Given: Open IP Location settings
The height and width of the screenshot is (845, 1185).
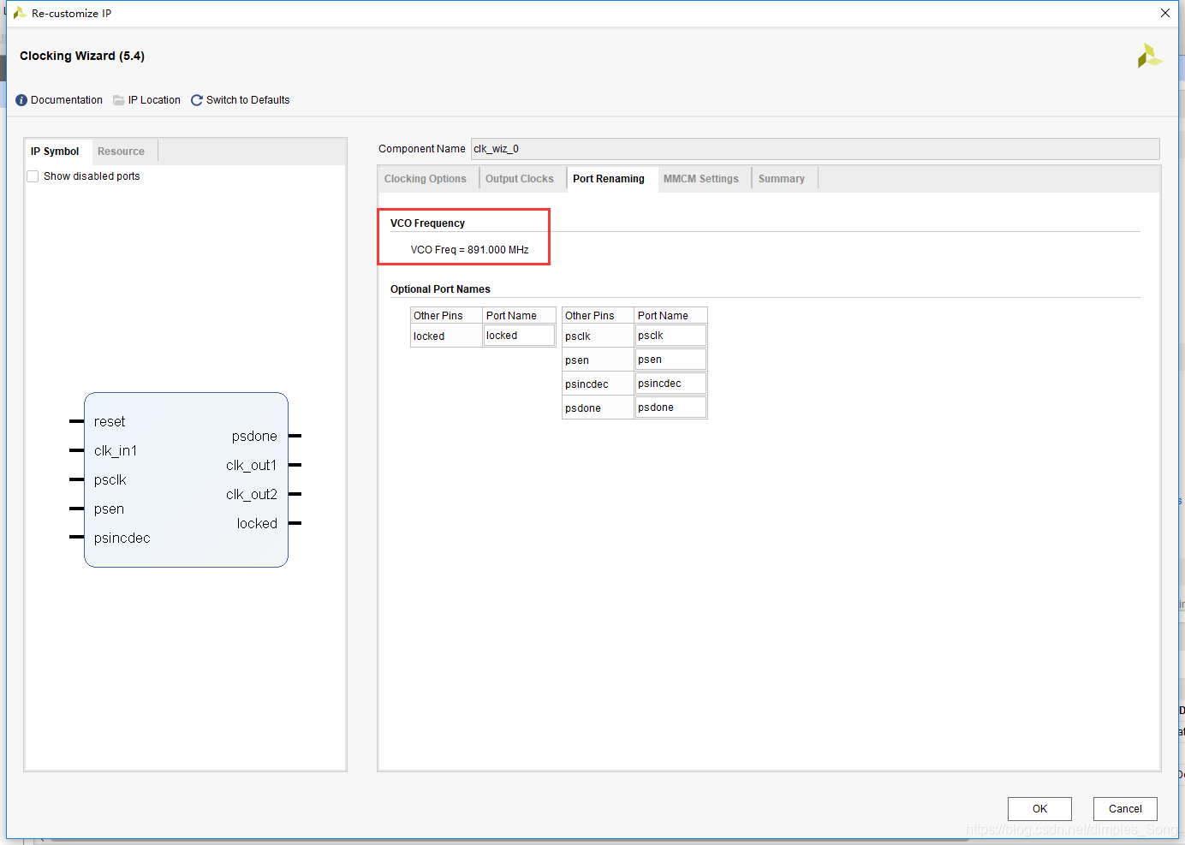Looking at the screenshot, I should pos(154,100).
